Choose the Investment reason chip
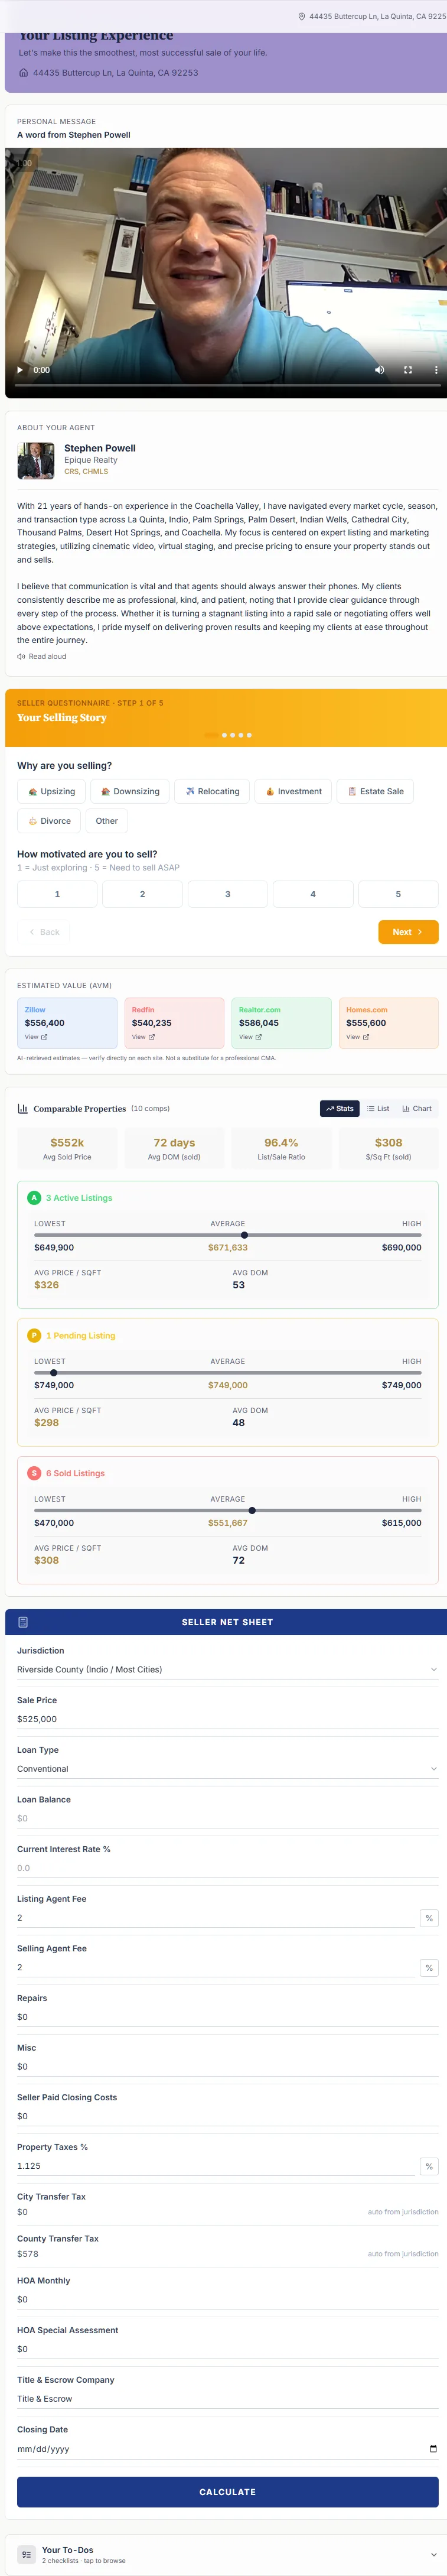 coord(293,791)
